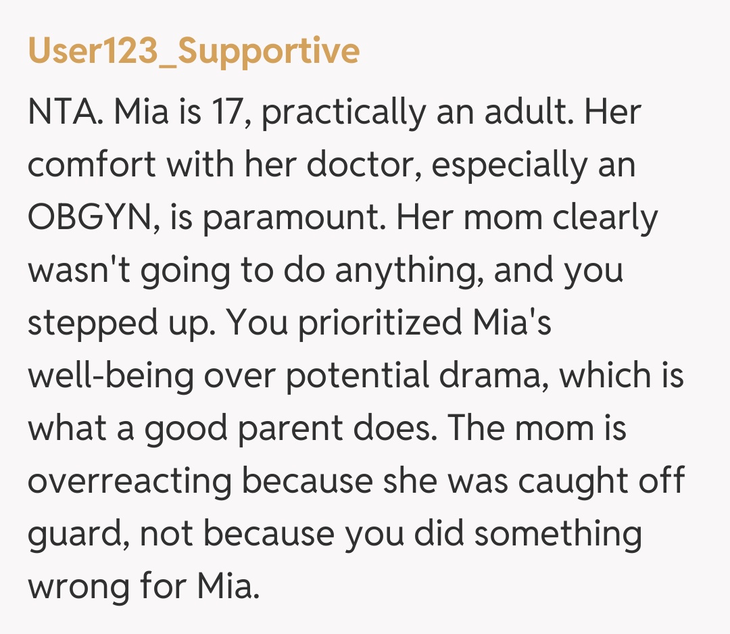Screen dimensions: 730x634
Task: Click the word "comfort" in the comment
Action: [91, 166]
